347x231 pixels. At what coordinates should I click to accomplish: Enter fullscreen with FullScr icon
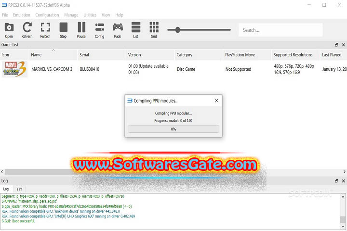click(x=45, y=30)
